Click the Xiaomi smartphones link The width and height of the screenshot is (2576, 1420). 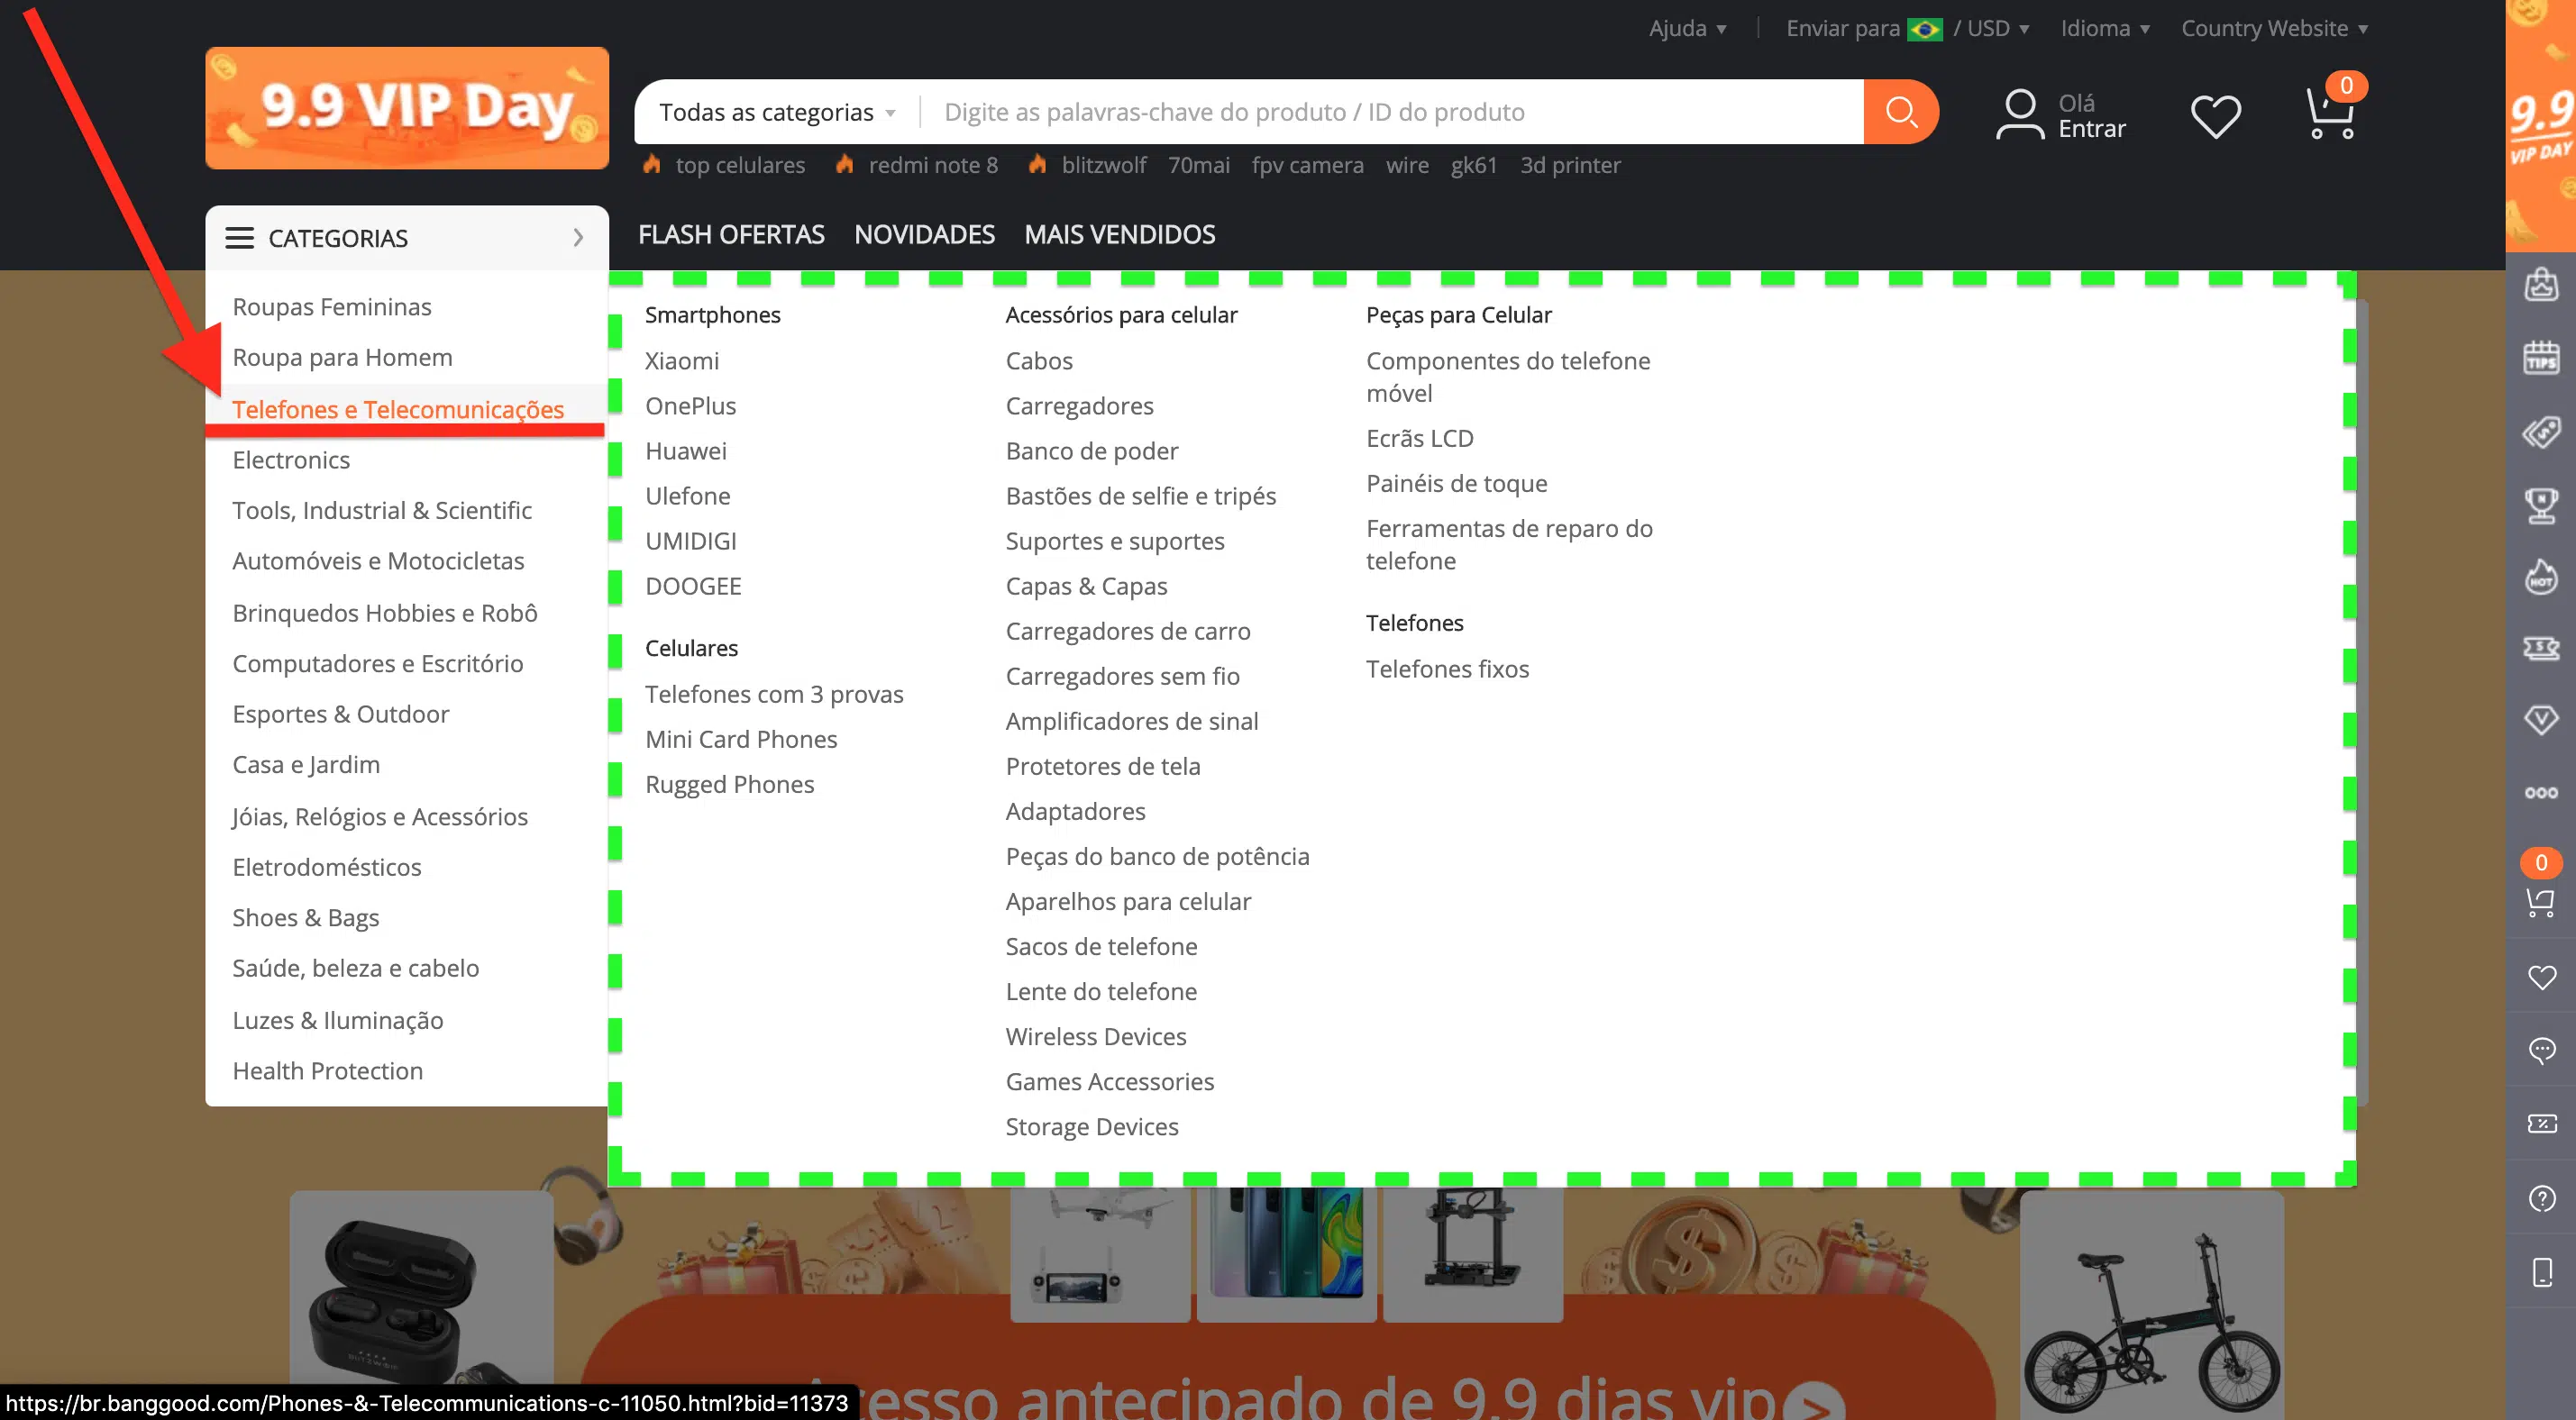tap(681, 360)
